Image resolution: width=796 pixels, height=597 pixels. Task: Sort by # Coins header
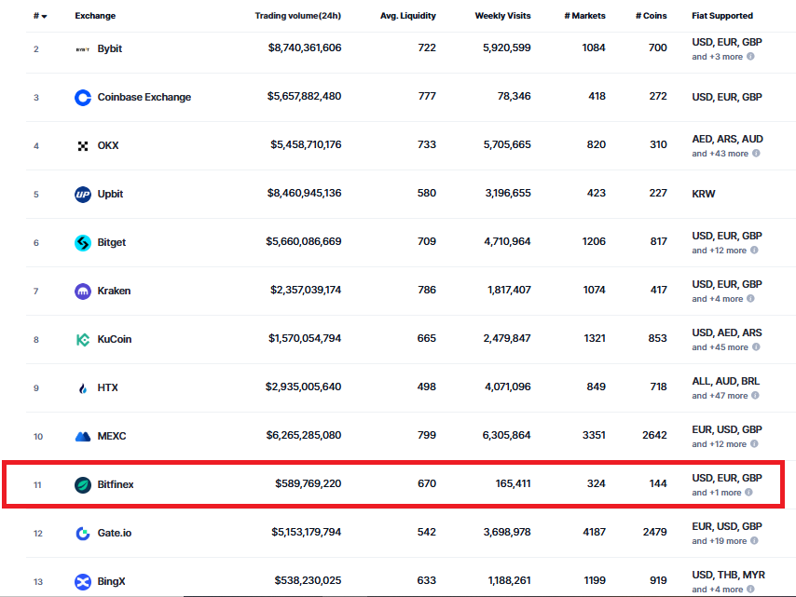tap(652, 16)
